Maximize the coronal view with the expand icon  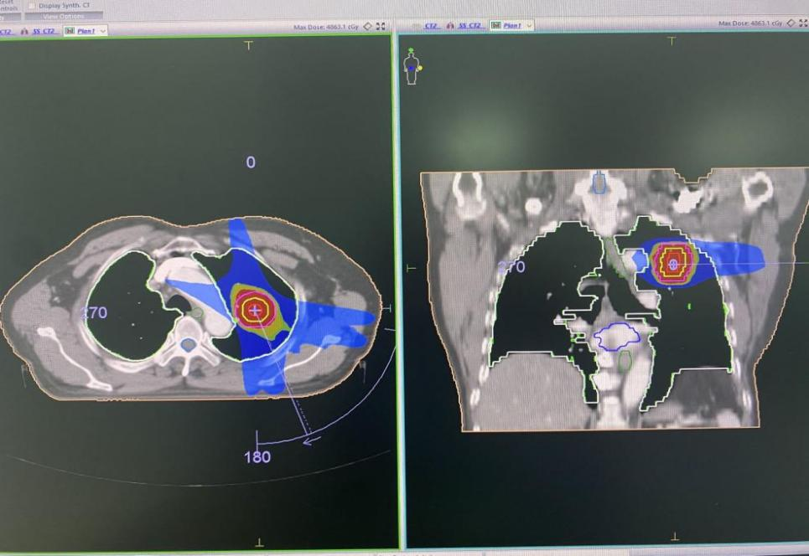[x=802, y=23]
